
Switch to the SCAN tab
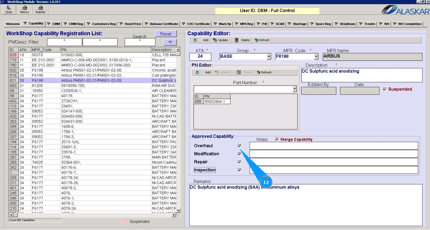[x=277, y=24]
